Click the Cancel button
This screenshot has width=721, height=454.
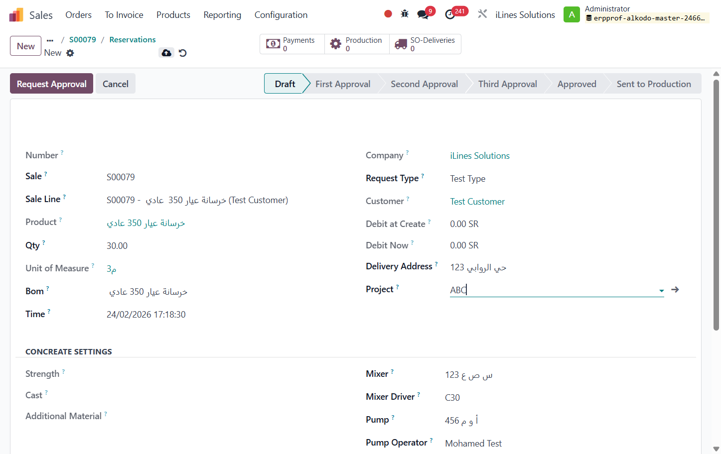click(x=116, y=84)
